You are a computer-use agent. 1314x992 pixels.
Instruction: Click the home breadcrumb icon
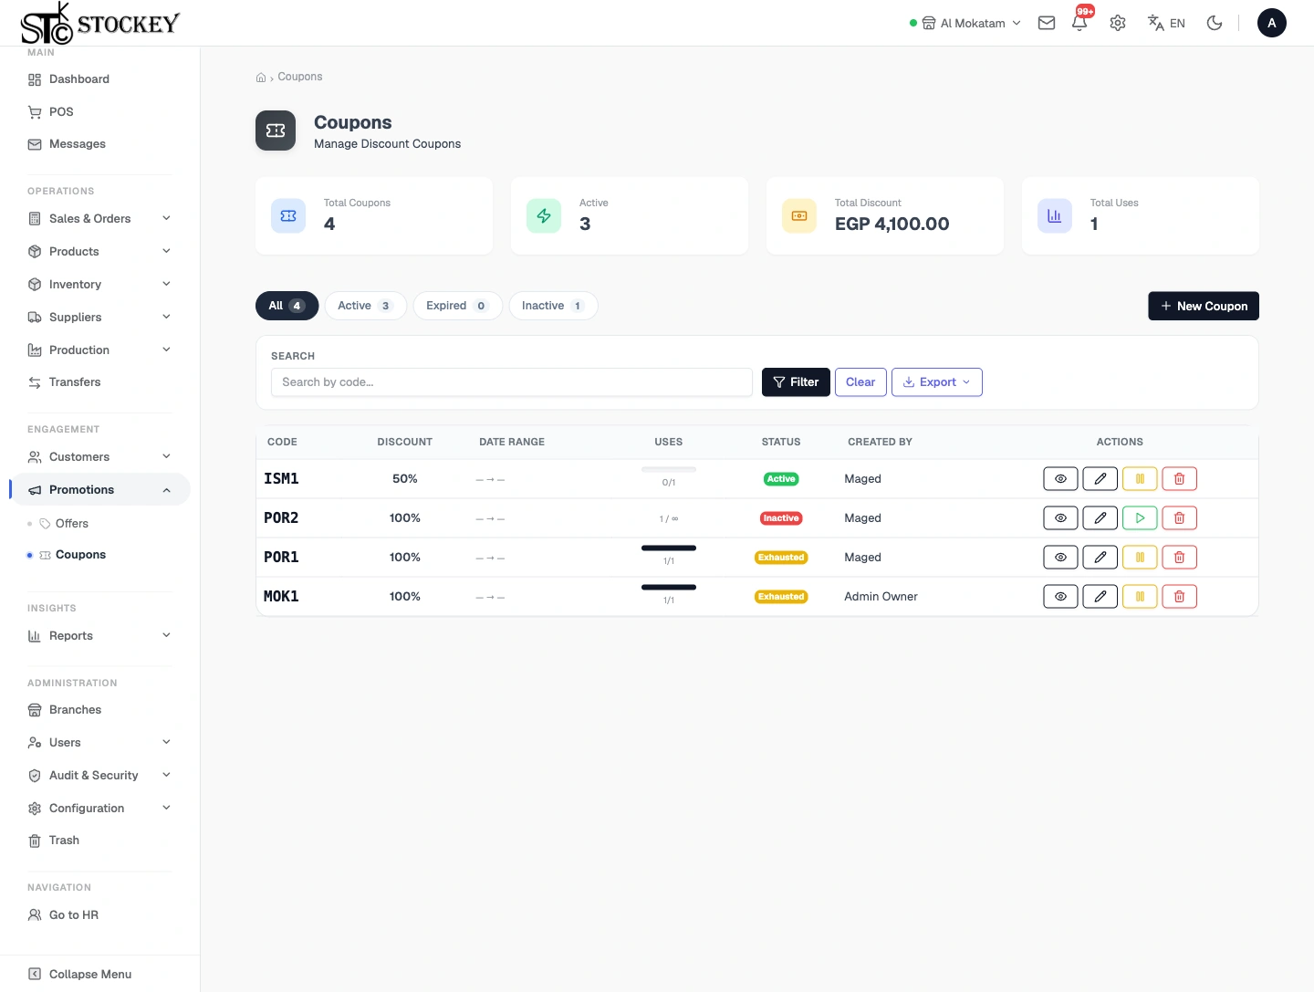pyautogui.click(x=261, y=78)
